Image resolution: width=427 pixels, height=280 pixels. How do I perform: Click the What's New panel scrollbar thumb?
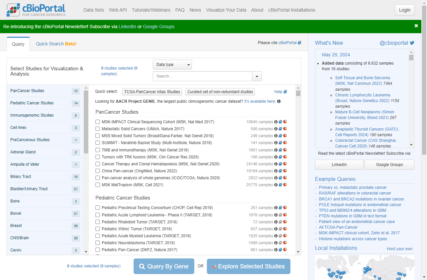pos(411,57)
